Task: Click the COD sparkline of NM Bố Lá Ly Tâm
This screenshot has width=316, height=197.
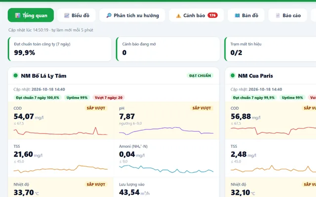Action: 60,131
